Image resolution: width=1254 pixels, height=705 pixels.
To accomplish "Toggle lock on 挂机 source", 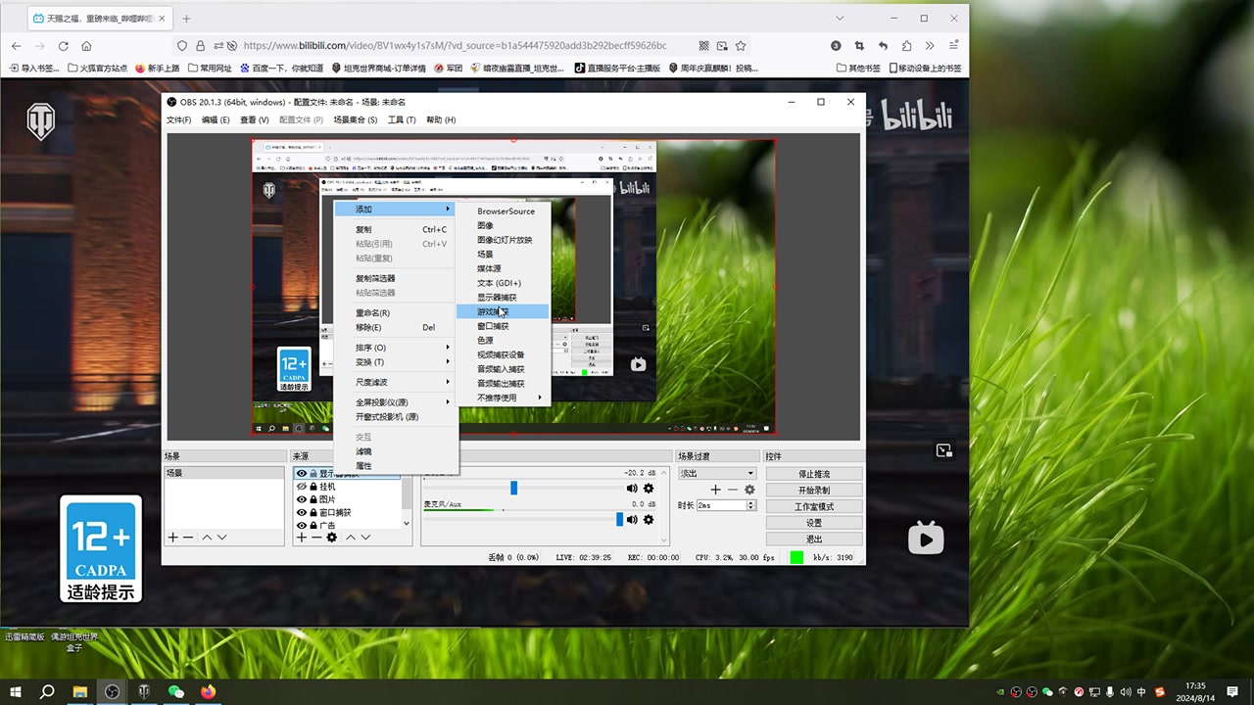I will pos(313,487).
